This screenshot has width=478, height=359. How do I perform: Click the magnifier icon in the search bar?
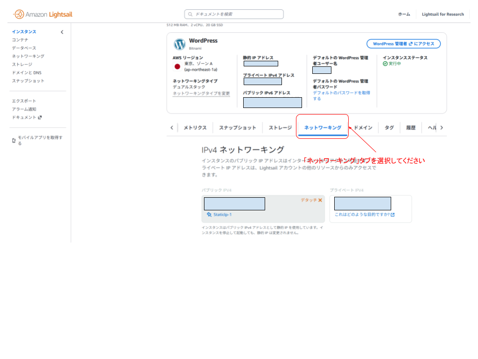189,14
